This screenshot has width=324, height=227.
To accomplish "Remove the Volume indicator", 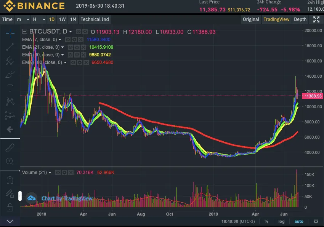I will pos(71,173).
